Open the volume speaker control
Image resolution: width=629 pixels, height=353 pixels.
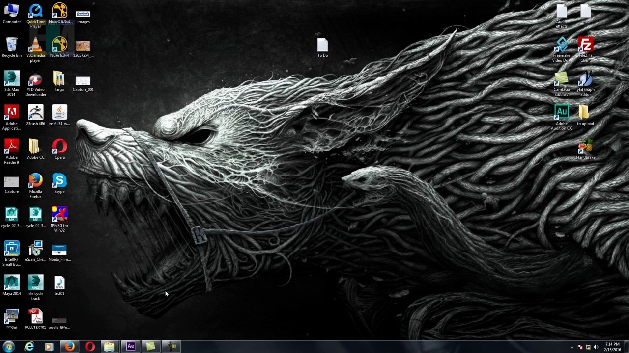tap(596, 347)
